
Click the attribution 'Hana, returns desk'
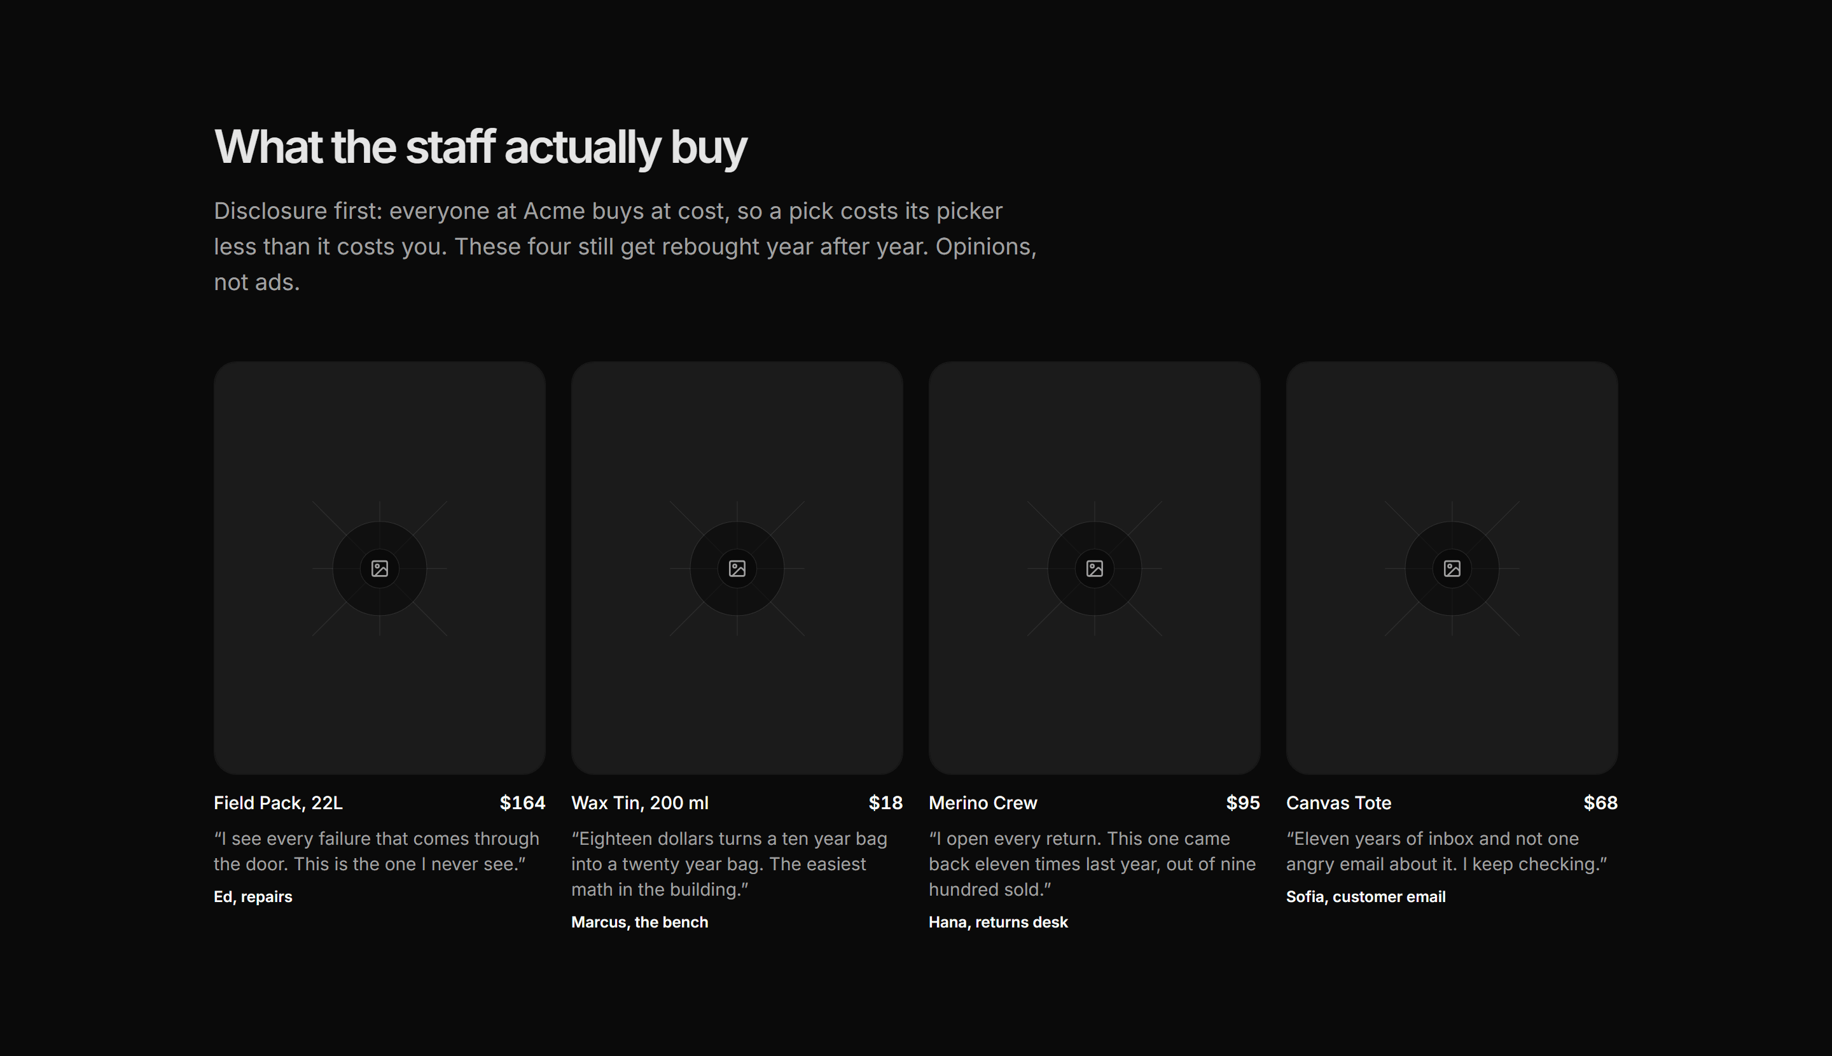998,922
